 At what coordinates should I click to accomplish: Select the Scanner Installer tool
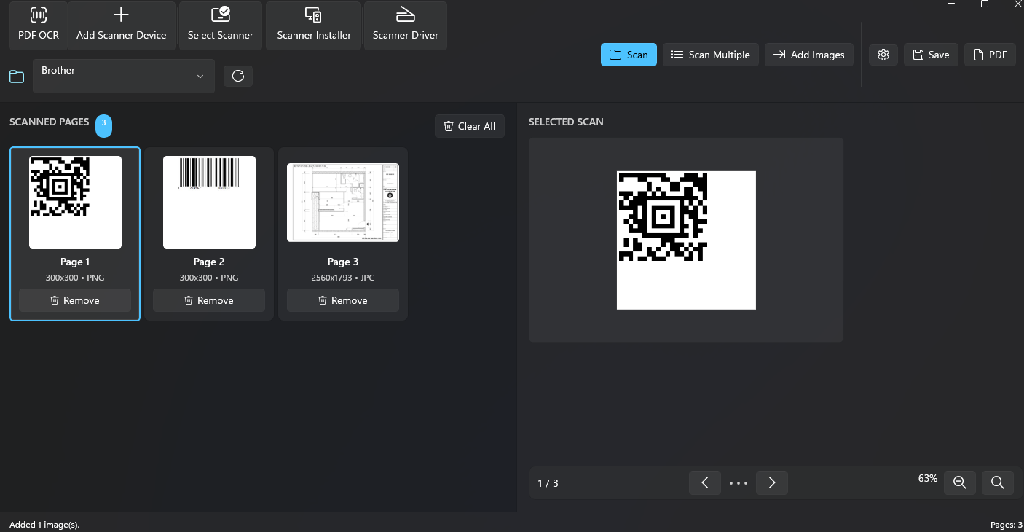pyautogui.click(x=312, y=26)
